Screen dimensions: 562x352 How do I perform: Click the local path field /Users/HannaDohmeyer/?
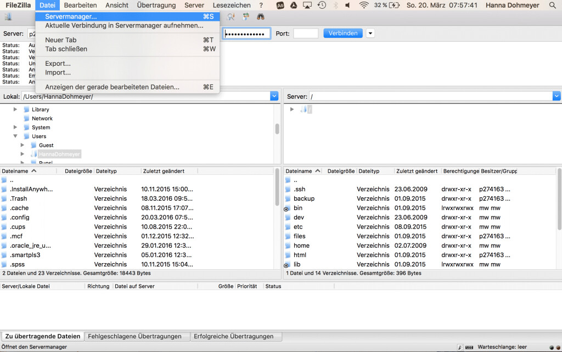(146, 96)
